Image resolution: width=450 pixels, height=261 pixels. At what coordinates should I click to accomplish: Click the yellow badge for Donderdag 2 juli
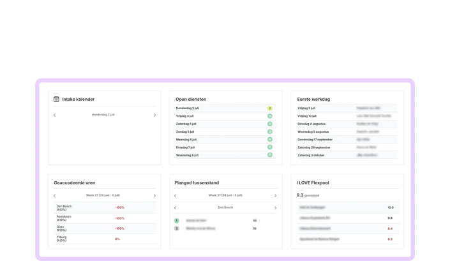pos(270,108)
